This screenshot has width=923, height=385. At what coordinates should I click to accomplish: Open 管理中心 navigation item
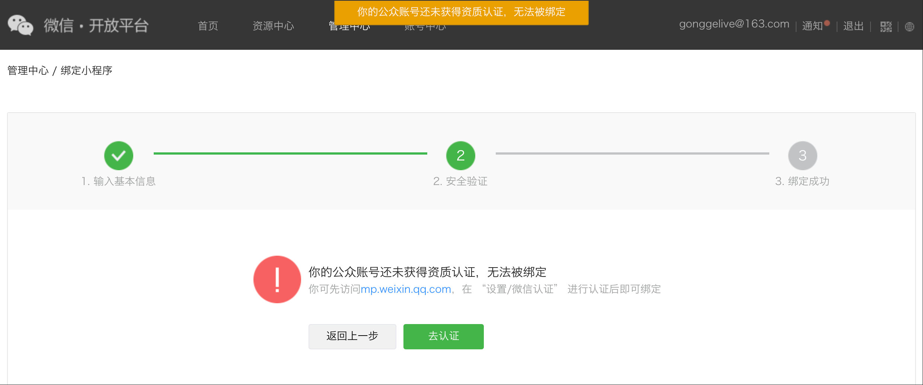point(349,27)
